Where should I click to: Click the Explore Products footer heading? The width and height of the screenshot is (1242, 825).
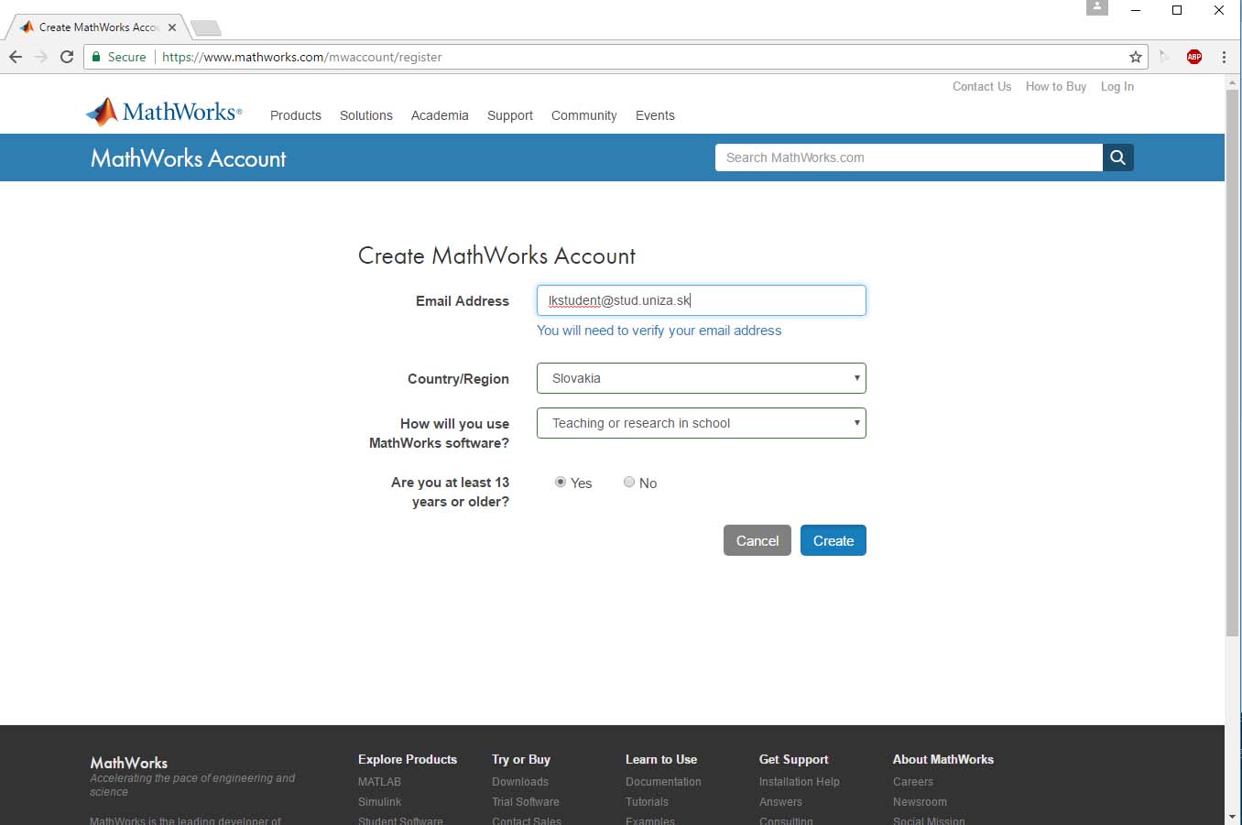click(x=408, y=759)
